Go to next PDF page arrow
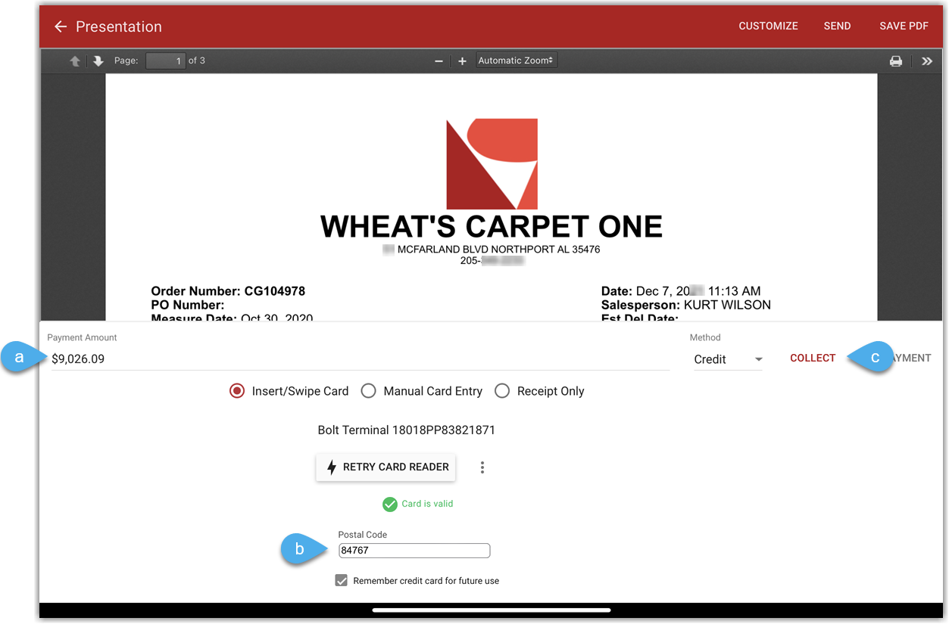The height and width of the screenshot is (624, 949). [98, 61]
